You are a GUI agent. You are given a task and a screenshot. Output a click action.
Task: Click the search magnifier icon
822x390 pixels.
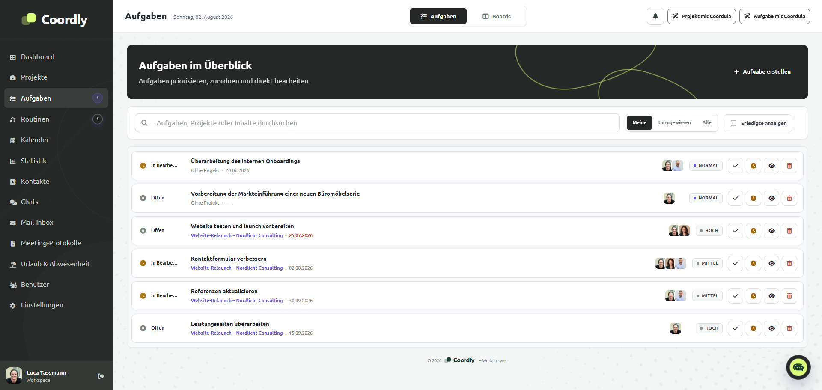pyautogui.click(x=145, y=123)
